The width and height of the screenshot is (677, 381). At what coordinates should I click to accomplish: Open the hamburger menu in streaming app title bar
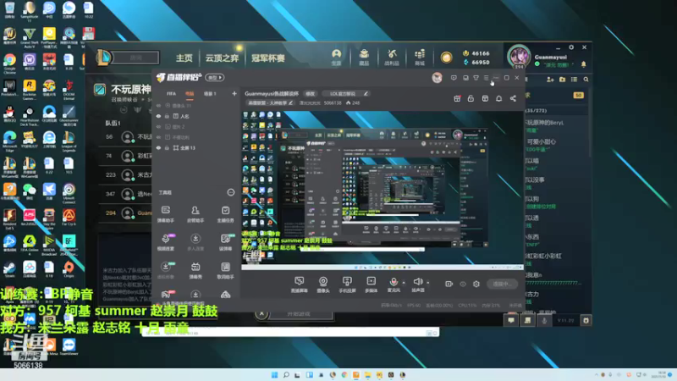tap(486, 78)
